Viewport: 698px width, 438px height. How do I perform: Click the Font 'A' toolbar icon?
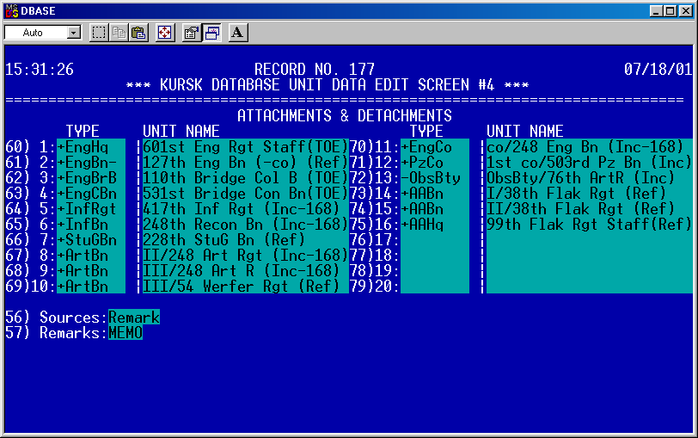click(238, 33)
